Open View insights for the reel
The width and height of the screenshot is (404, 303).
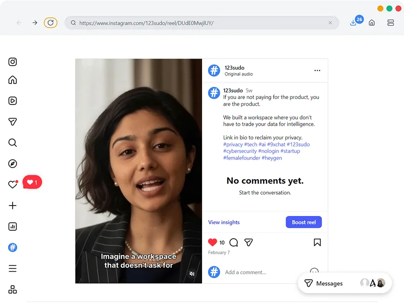pos(224,222)
